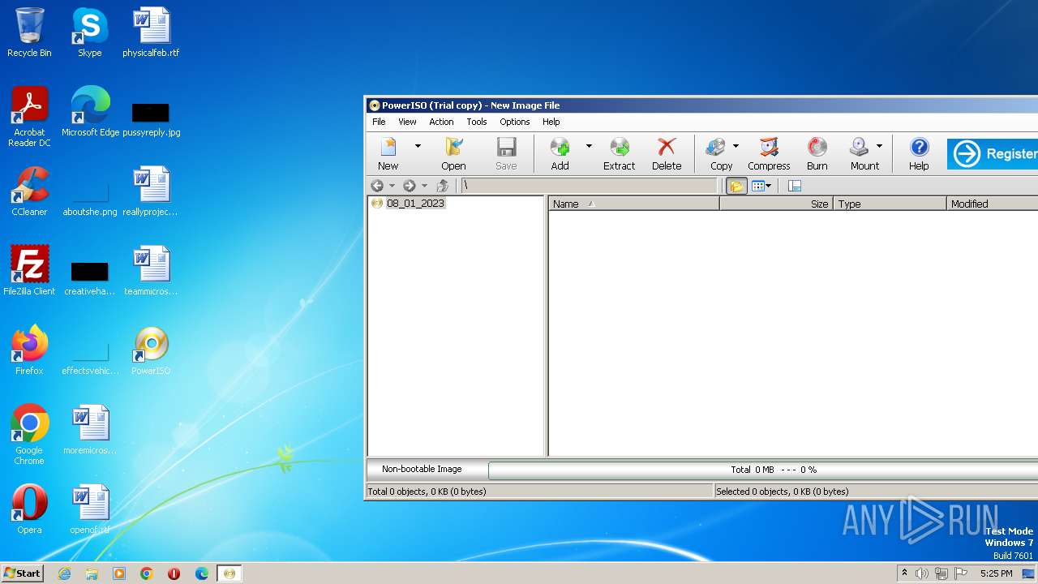Select Acrobat Reader DC desktop shortcut

[29, 117]
